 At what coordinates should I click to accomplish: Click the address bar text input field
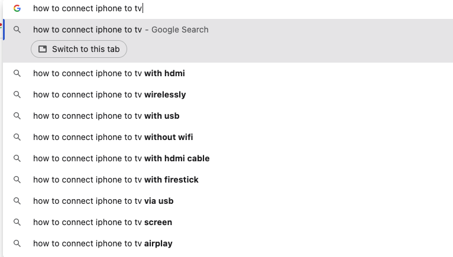point(237,8)
